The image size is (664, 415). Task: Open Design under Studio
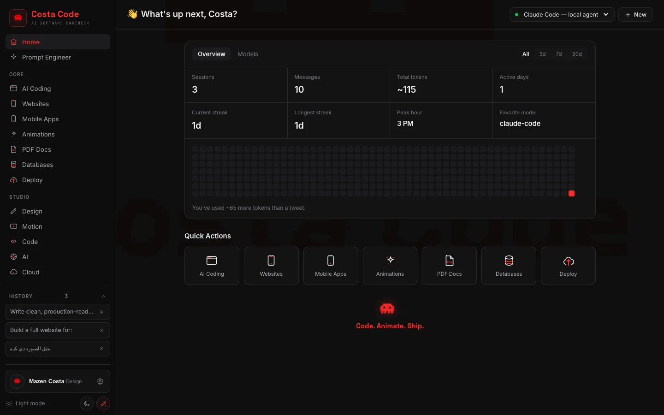58,211
